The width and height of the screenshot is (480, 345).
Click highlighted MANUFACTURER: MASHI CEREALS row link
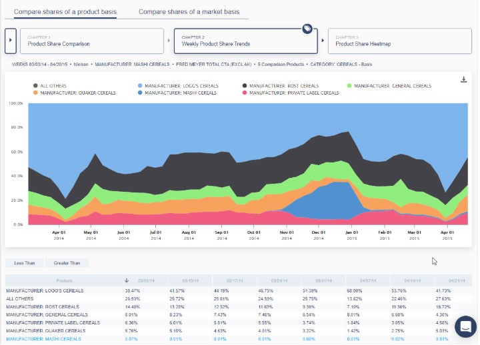43,339
